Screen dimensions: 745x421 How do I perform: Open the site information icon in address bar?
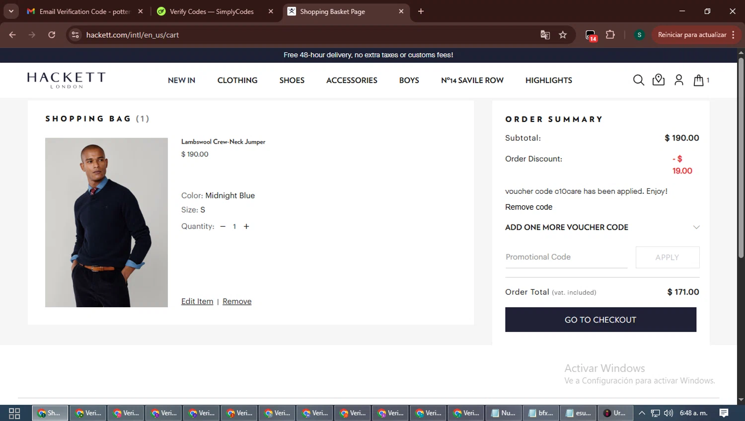[75, 35]
